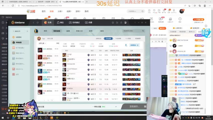
Task: Click the player row 618504
Action: pos(102,89)
